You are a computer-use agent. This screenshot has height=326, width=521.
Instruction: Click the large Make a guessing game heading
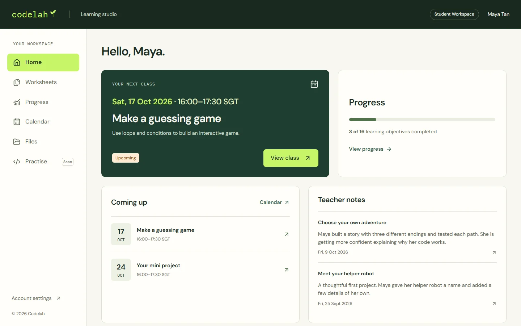tap(166, 119)
